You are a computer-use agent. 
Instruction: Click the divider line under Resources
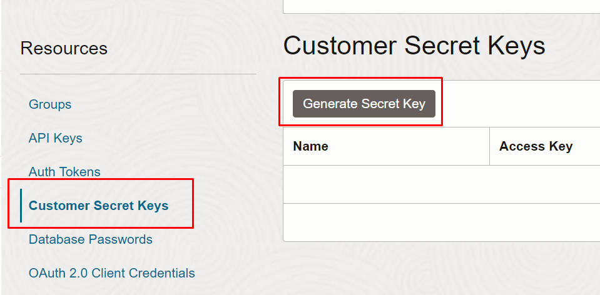pyautogui.click(x=138, y=74)
